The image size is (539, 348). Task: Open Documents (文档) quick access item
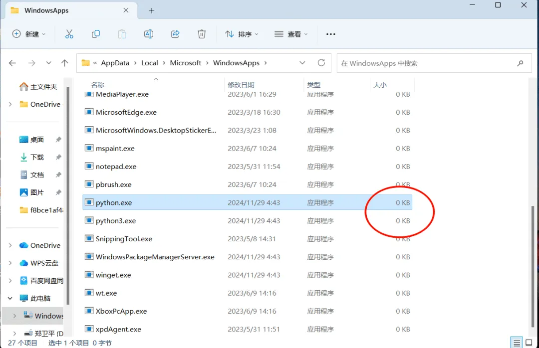[31, 175]
